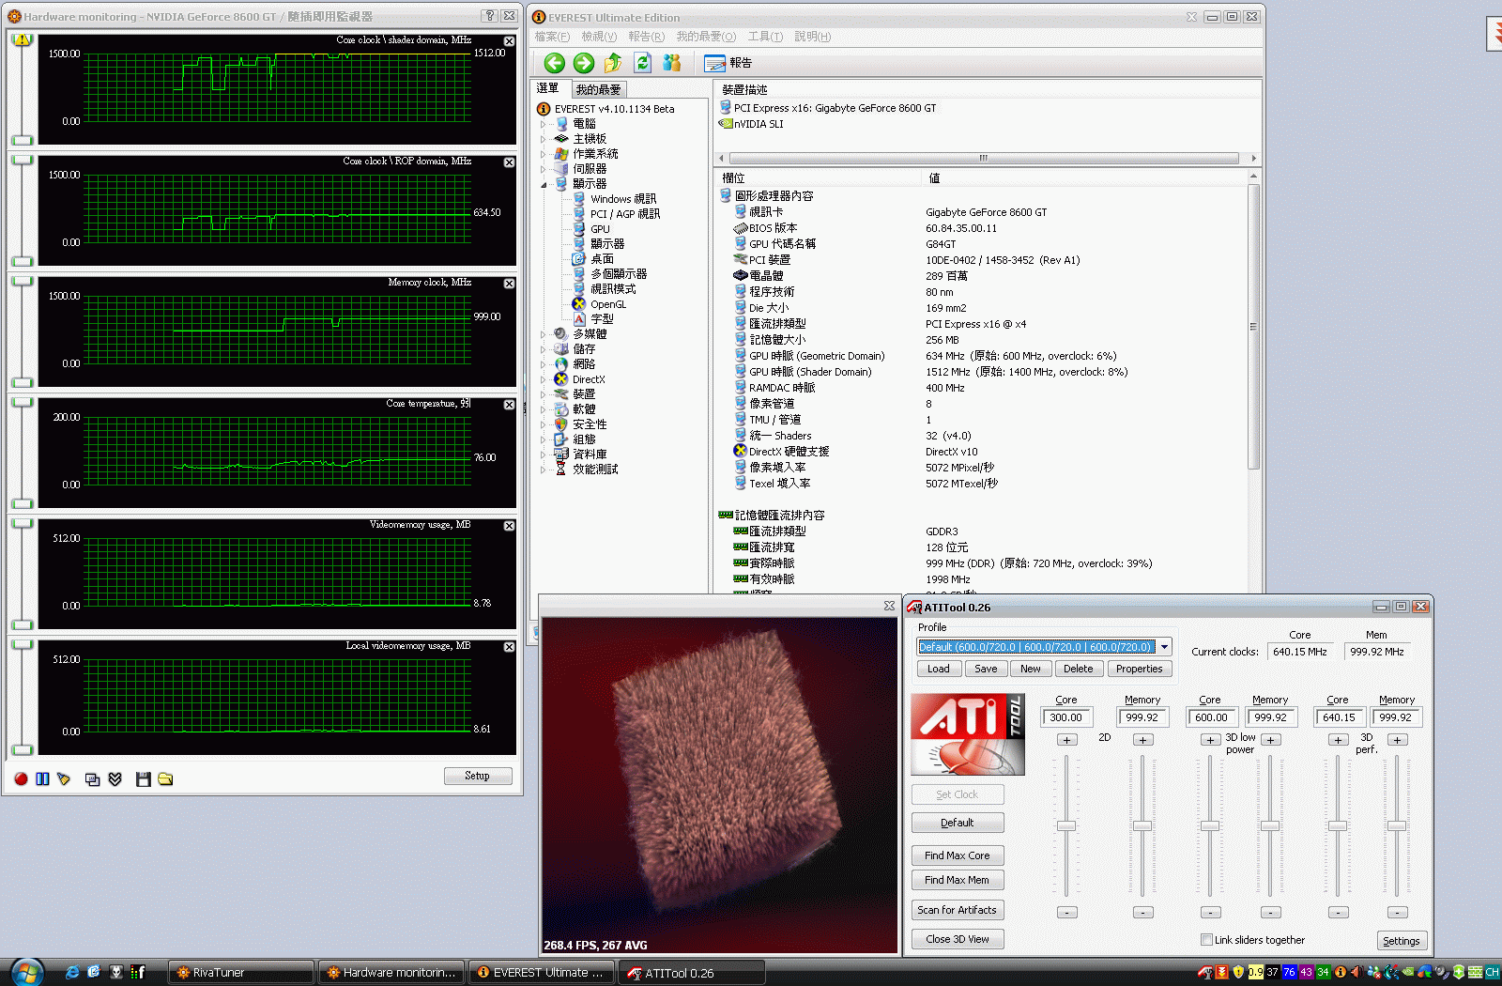Expand the 作業系統 tree node
The height and width of the screenshot is (986, 1502).
pos(543,154)
